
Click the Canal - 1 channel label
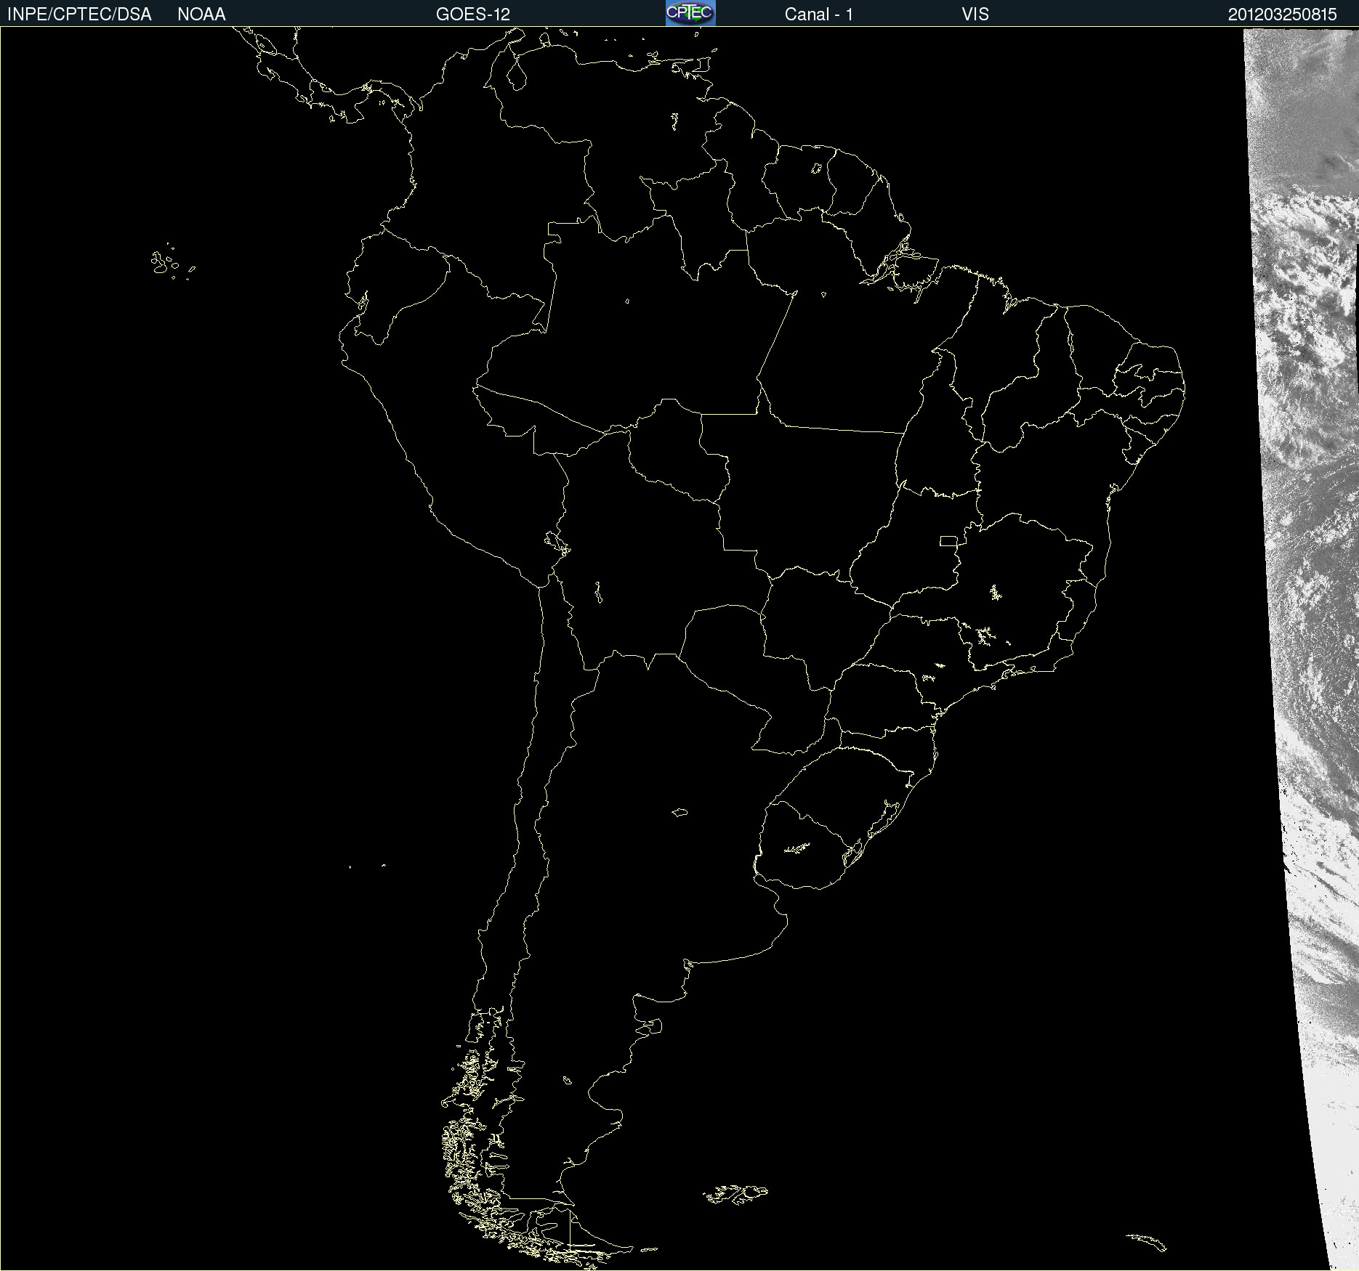[x=819, y=15]
